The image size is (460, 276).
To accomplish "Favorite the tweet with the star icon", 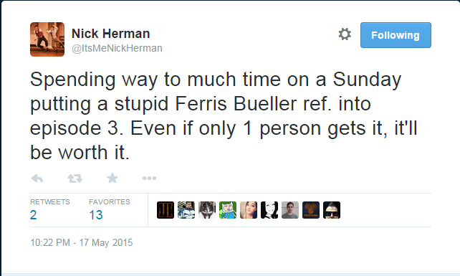I will (x=112, y=178).
